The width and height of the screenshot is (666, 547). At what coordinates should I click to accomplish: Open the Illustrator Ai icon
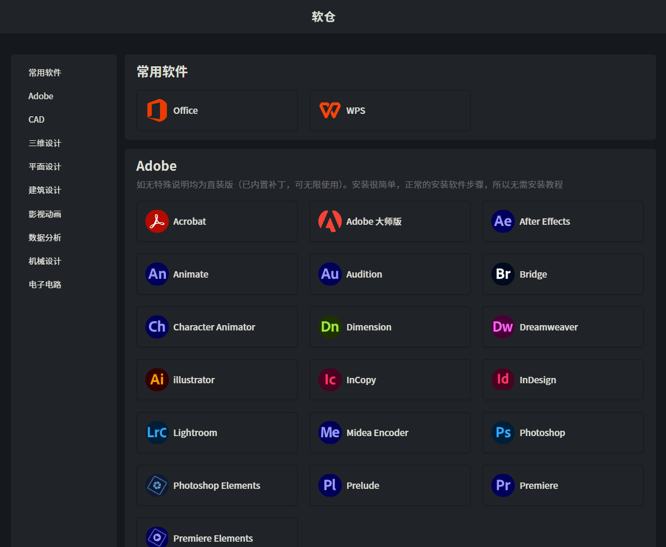click(x=157, y=380)
